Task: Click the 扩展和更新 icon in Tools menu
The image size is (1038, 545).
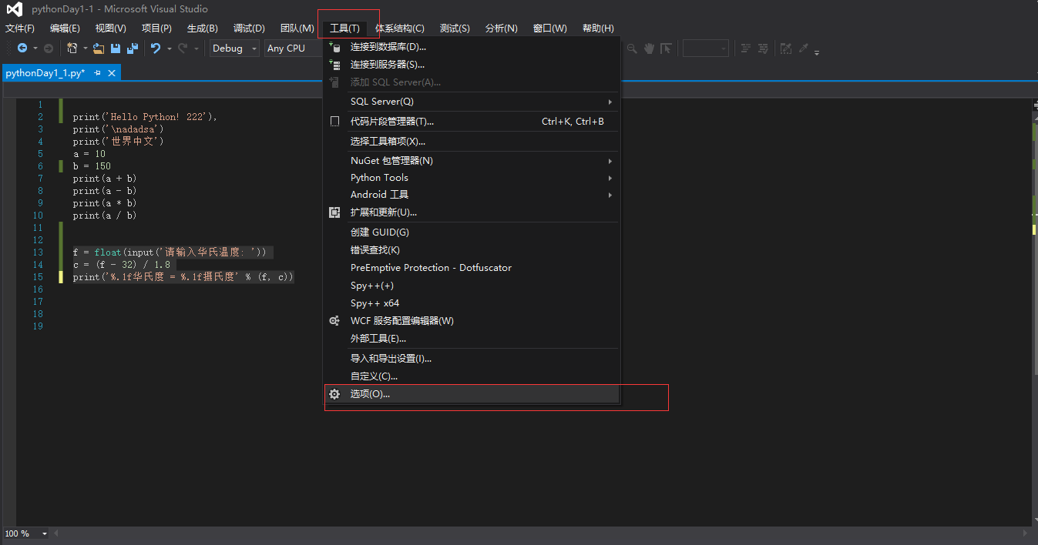Action: coord(334,212)
